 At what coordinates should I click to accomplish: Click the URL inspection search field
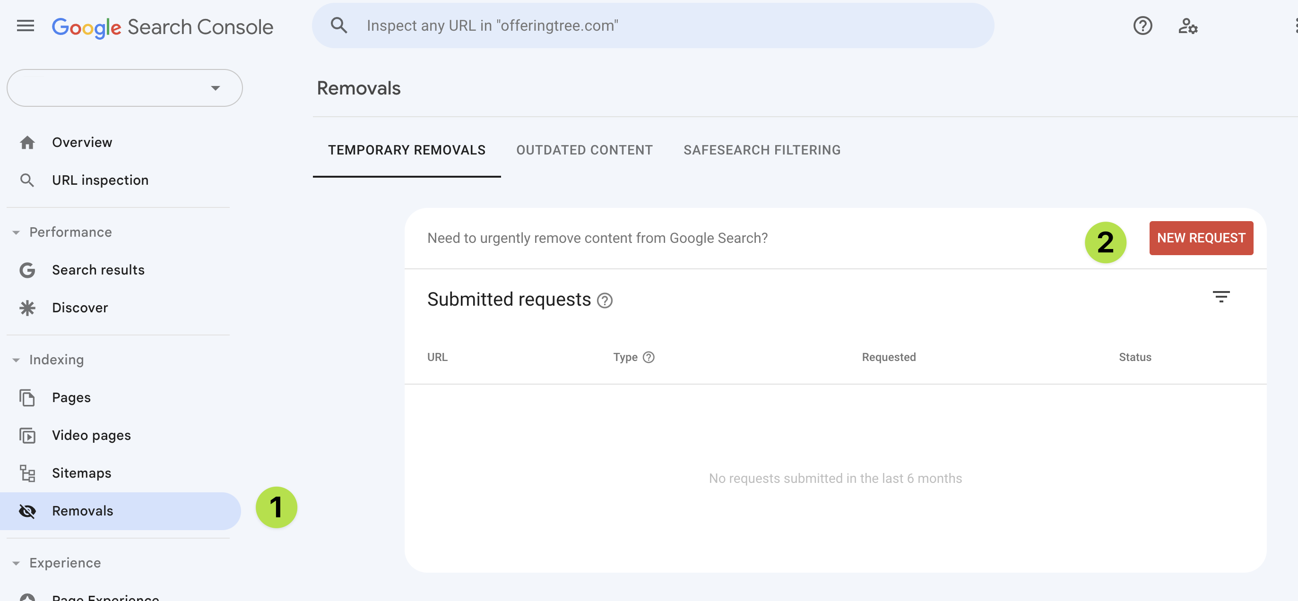point(652,26)
